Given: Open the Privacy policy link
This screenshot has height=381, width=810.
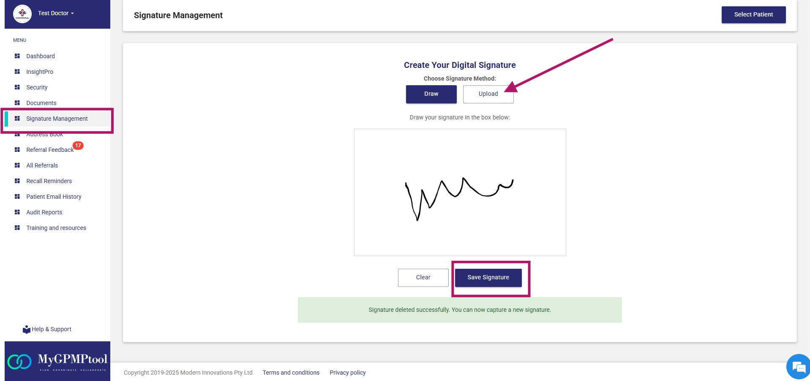Looking at the screenshot, I should click(347, 373).
